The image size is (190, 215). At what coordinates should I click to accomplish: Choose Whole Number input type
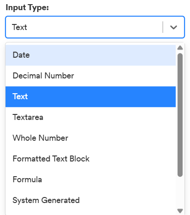(x=90, y=138)
